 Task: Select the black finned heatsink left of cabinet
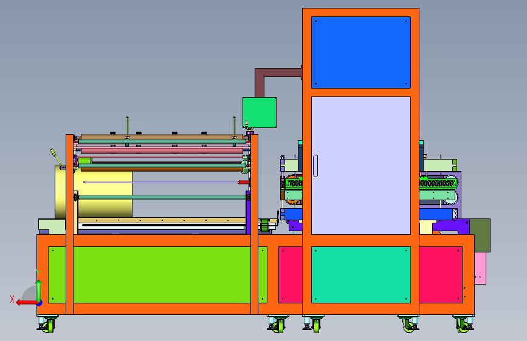tap(294, 183)
